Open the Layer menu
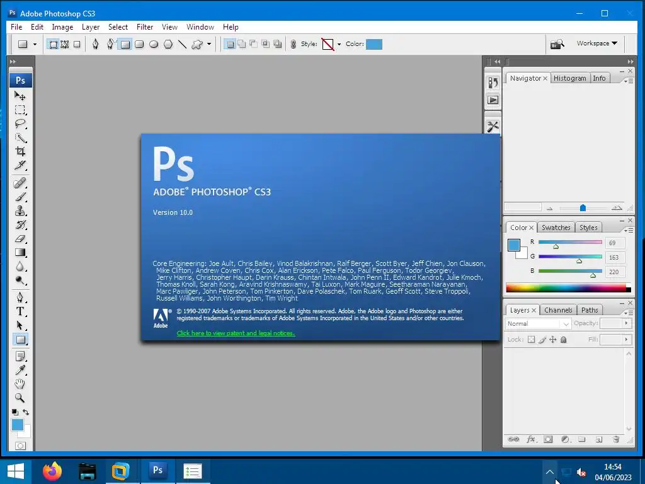 [x=91, y=27]
